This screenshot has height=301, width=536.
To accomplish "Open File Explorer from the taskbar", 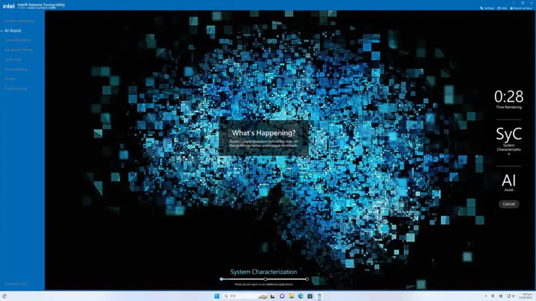I will pyautogui.click(x=292, y=296).
